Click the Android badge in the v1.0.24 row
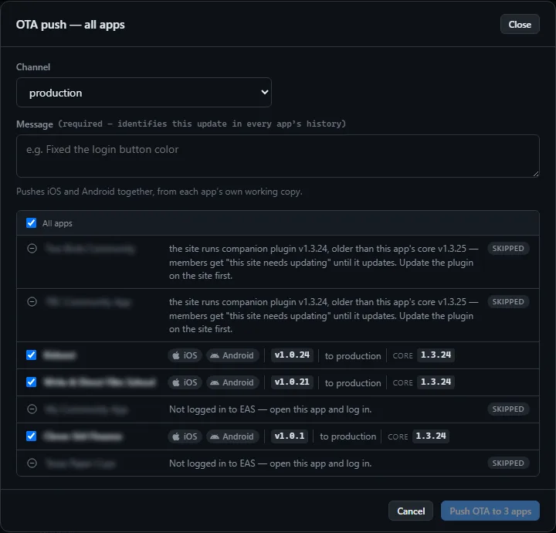The height and width of the screenshot is (533, 556). (x=232, y=355)
